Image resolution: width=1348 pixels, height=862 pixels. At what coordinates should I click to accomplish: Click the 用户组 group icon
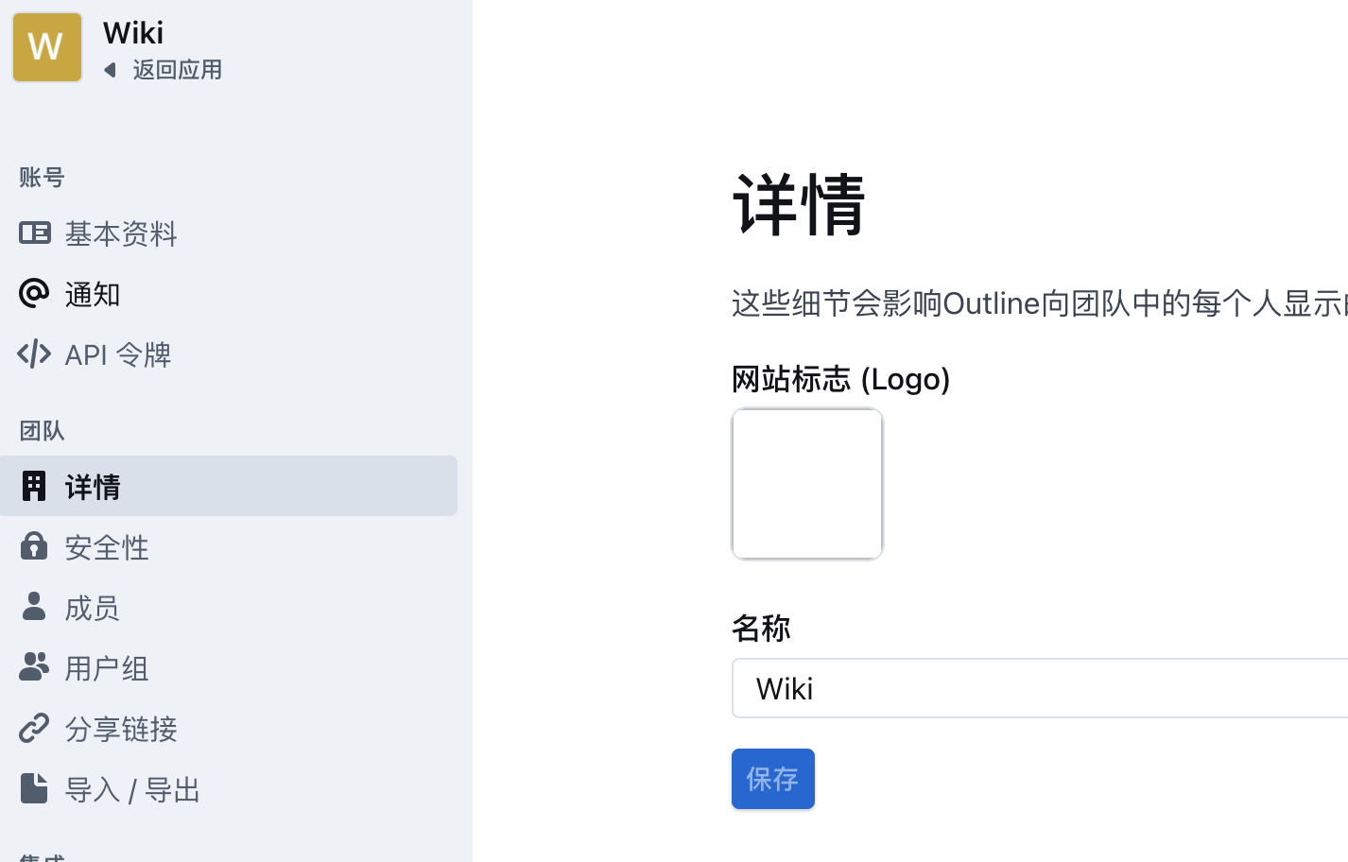tap(34, 667)
